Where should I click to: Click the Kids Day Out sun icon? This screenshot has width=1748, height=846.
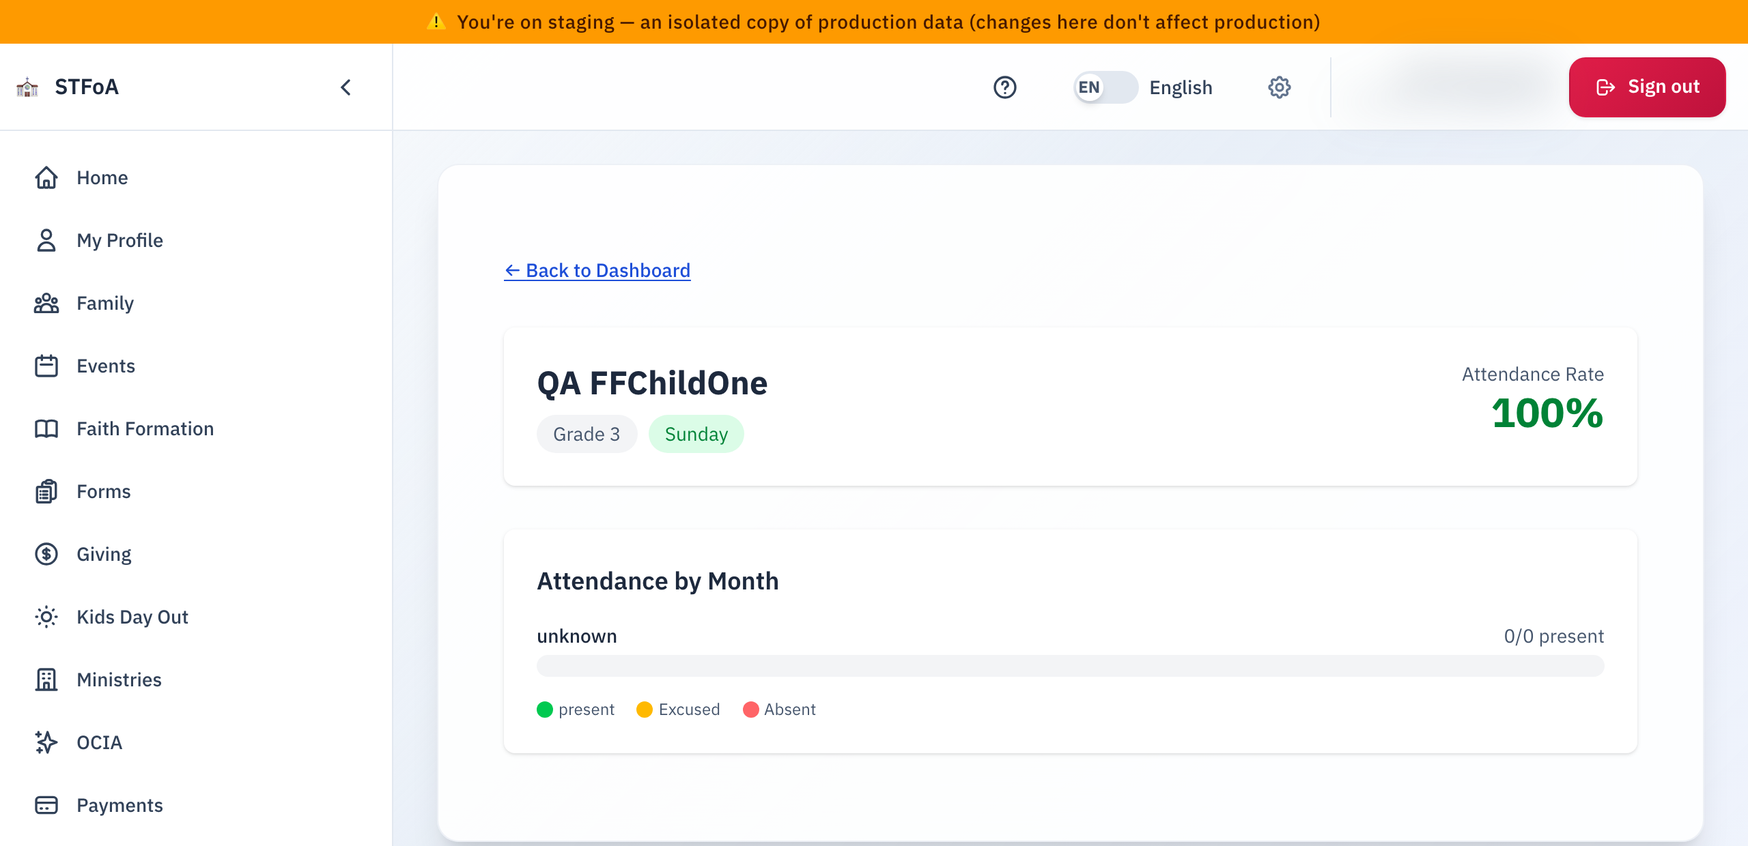tap(46, 617)
